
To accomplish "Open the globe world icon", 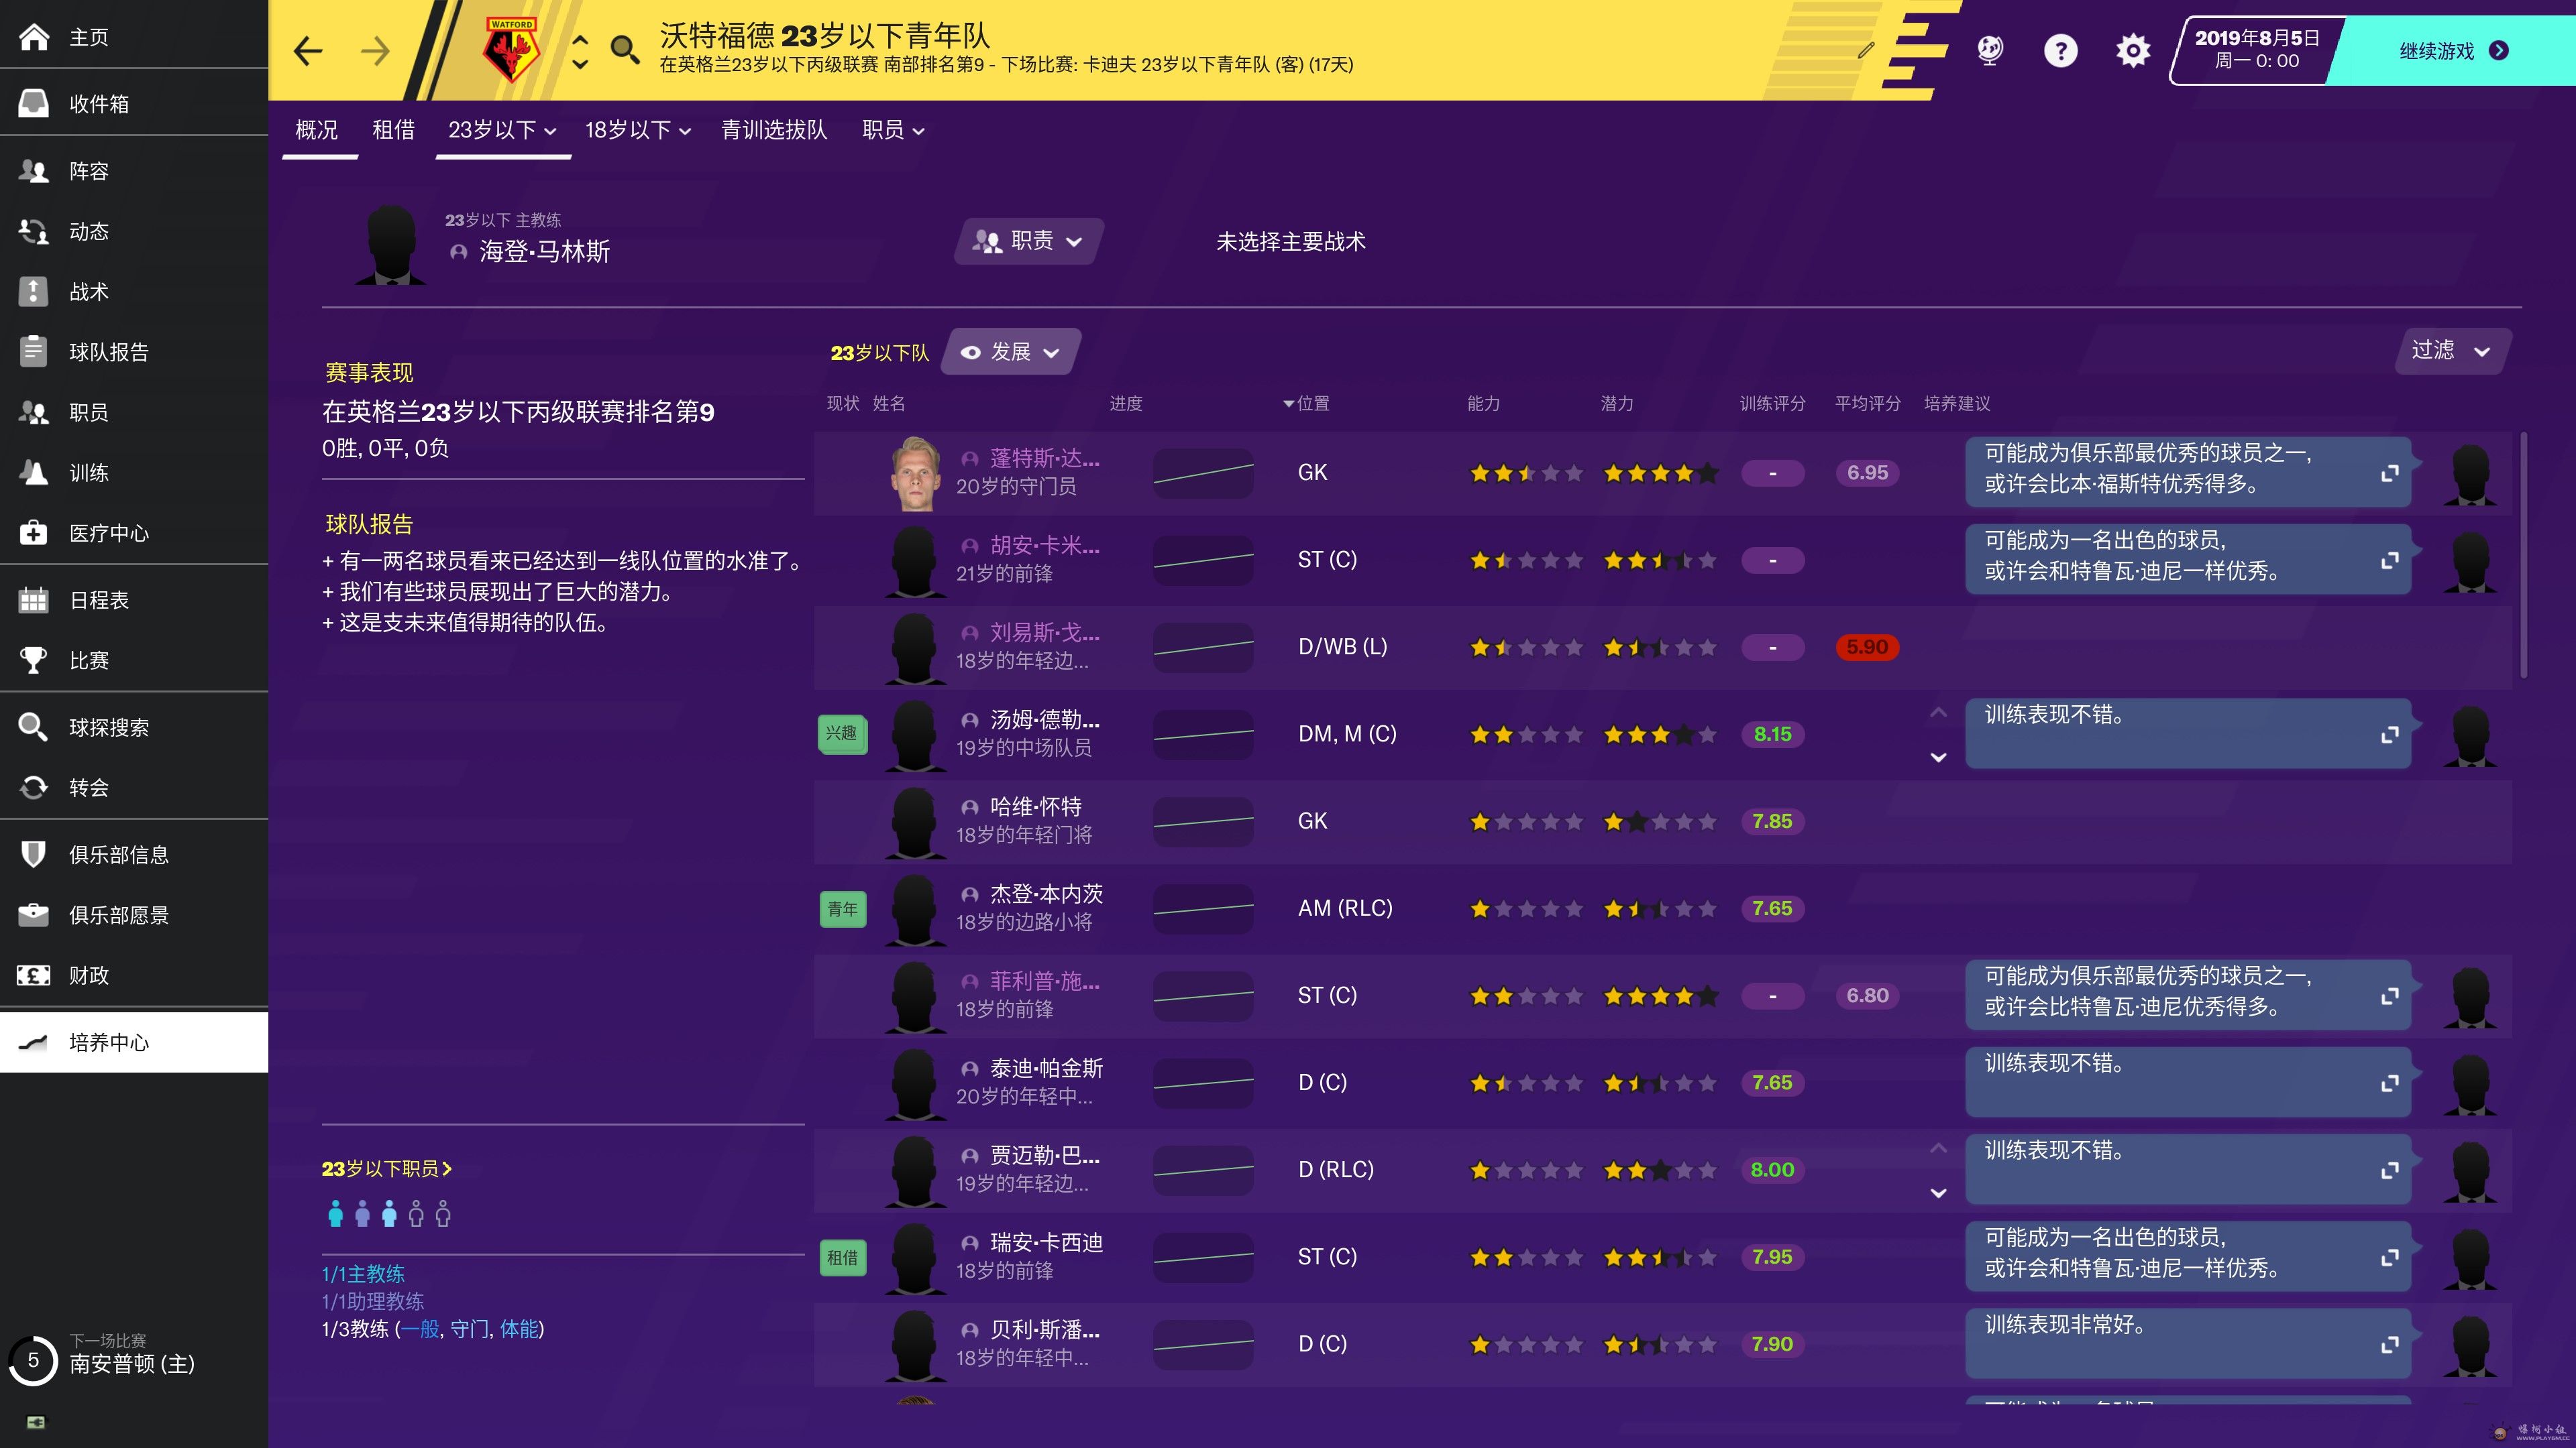I will pos(1990,50).
